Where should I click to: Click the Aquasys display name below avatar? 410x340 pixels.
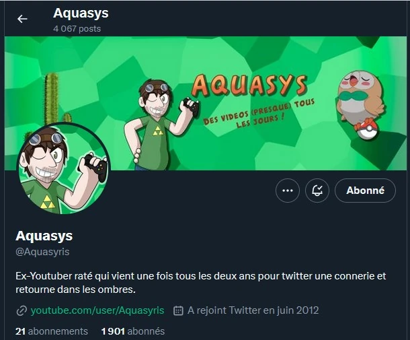coord(44,236)
